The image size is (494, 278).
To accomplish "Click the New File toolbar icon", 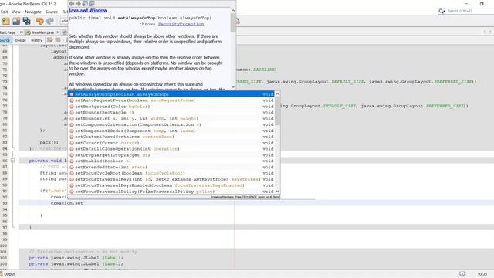I will pyautogui.click(x=6, y=21).
